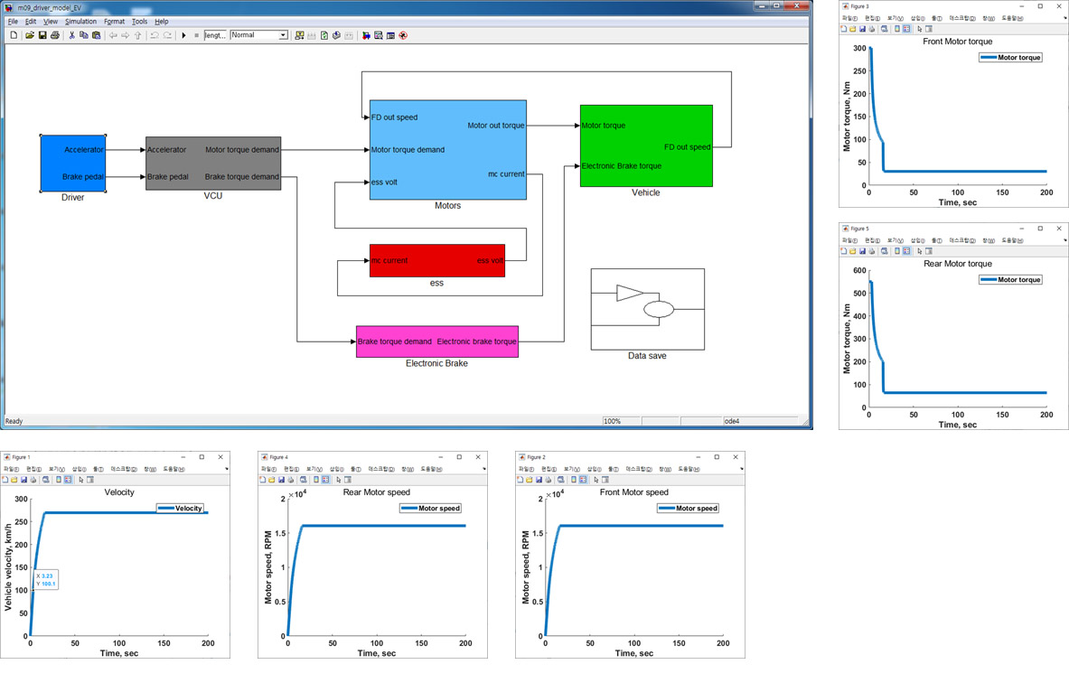
Task: Toggle Insert Legend in Figure 1 toolbar
Action: pyautogui.click(x=68, y=480)
